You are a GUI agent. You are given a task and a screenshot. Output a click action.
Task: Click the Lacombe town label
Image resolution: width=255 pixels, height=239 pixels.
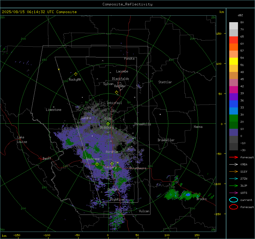pyautogui.click(x=122, y=71)
